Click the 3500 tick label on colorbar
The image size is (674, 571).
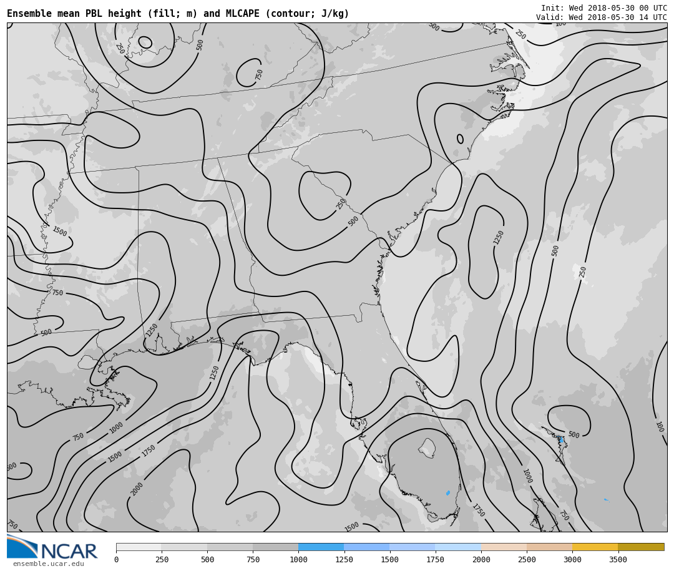pos(618,560)
